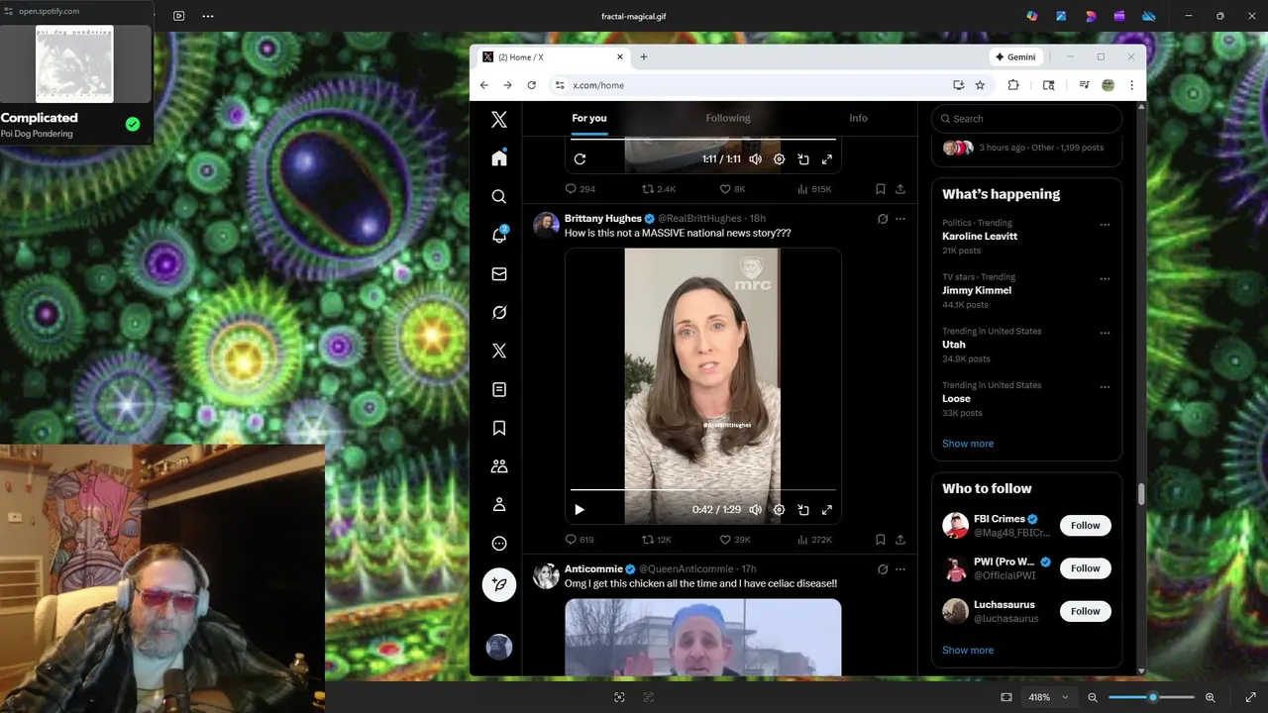Screen dimensions: 1268x713
Task: Open Notifications bell in X sidebar
Action: (499, 236)
